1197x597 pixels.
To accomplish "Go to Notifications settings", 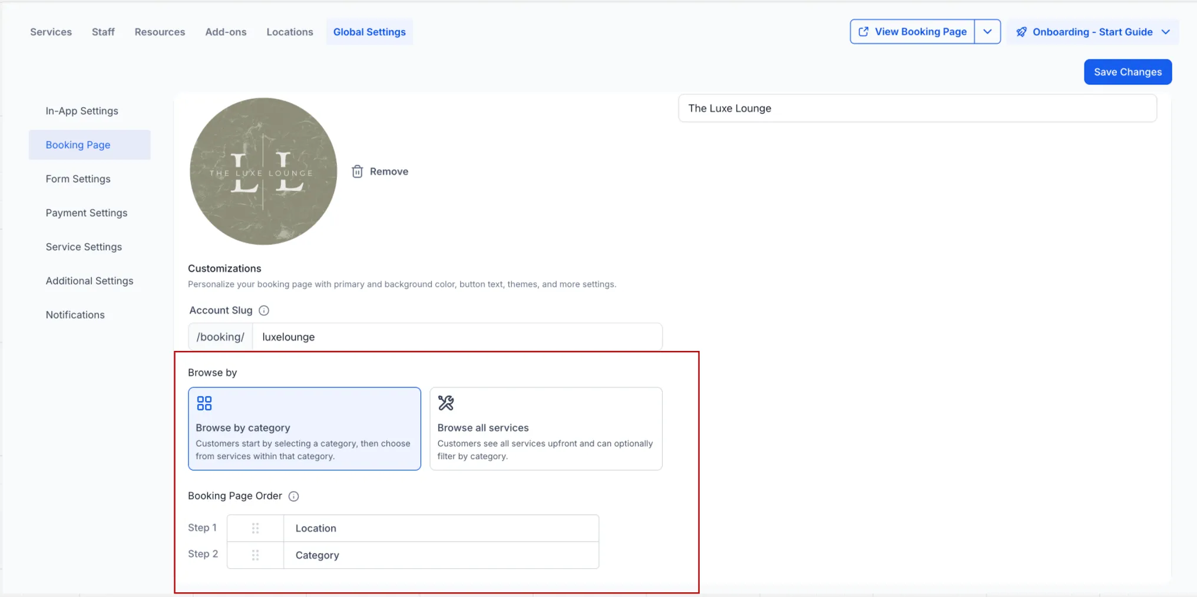I will click(x=75, y=315).
